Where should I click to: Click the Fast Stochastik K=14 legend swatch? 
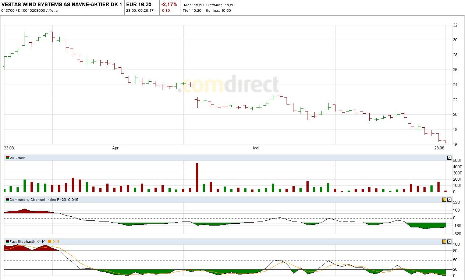tap(7, 241)
